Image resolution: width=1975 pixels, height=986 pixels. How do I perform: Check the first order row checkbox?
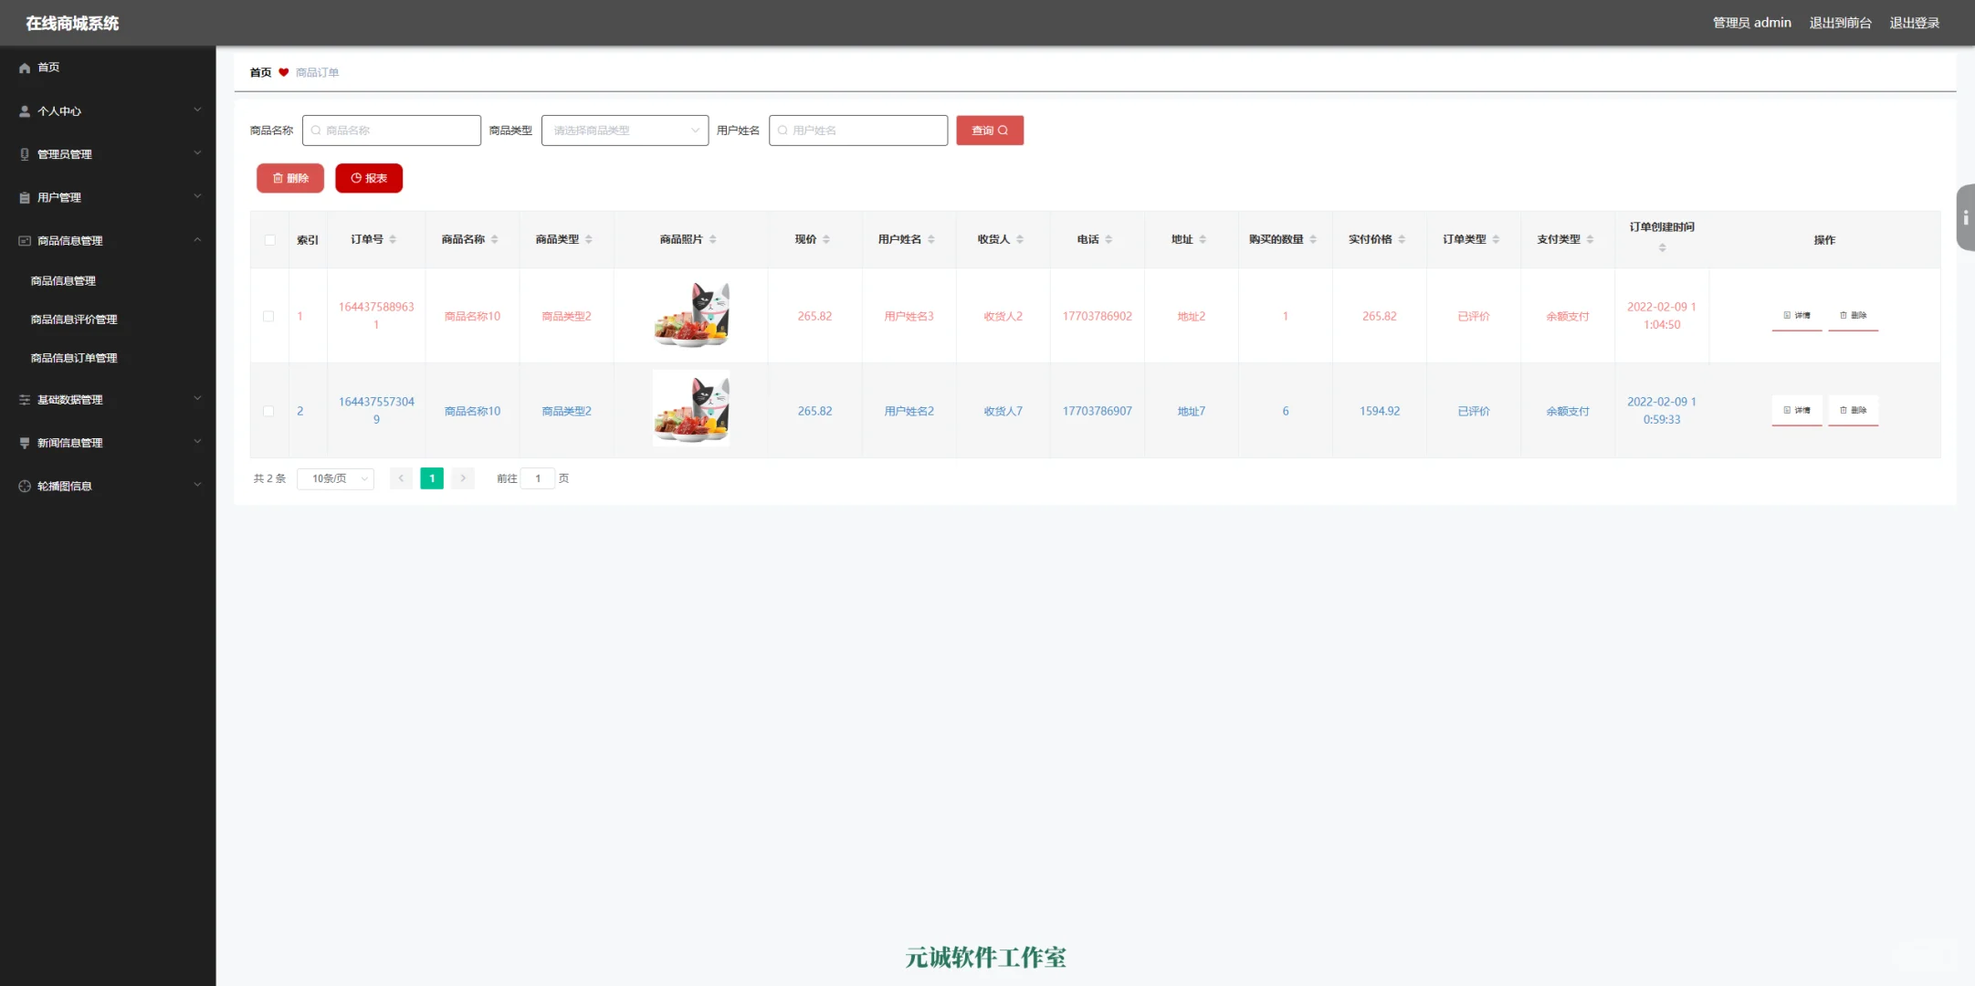pos(268,317)
